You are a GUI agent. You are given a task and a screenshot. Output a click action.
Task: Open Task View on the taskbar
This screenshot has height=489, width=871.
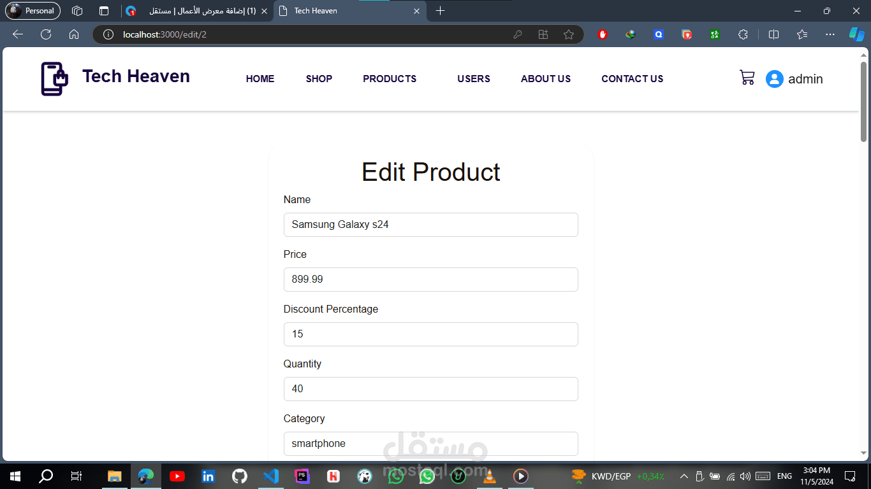click(77, 476)
